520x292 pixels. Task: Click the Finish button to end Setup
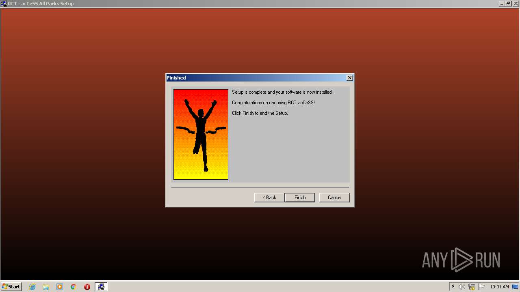coord(300,198)
